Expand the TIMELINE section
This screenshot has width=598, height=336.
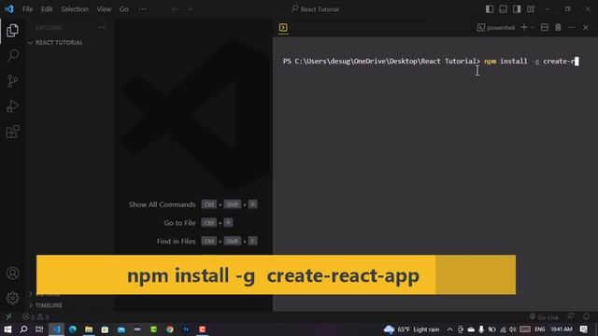click(x=49, y=305)
